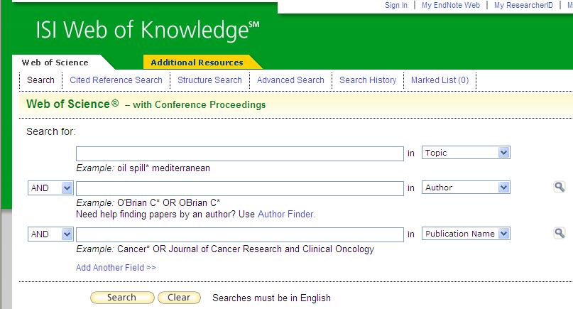Viewport: 573px width, 309px height.
Task: Click the Clear button
Action: pos(179,298)
